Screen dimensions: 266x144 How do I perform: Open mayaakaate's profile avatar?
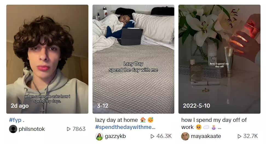tap(185, 136)
